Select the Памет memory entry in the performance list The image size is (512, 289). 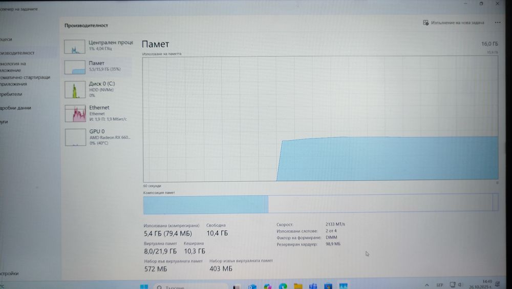(98, 67)
